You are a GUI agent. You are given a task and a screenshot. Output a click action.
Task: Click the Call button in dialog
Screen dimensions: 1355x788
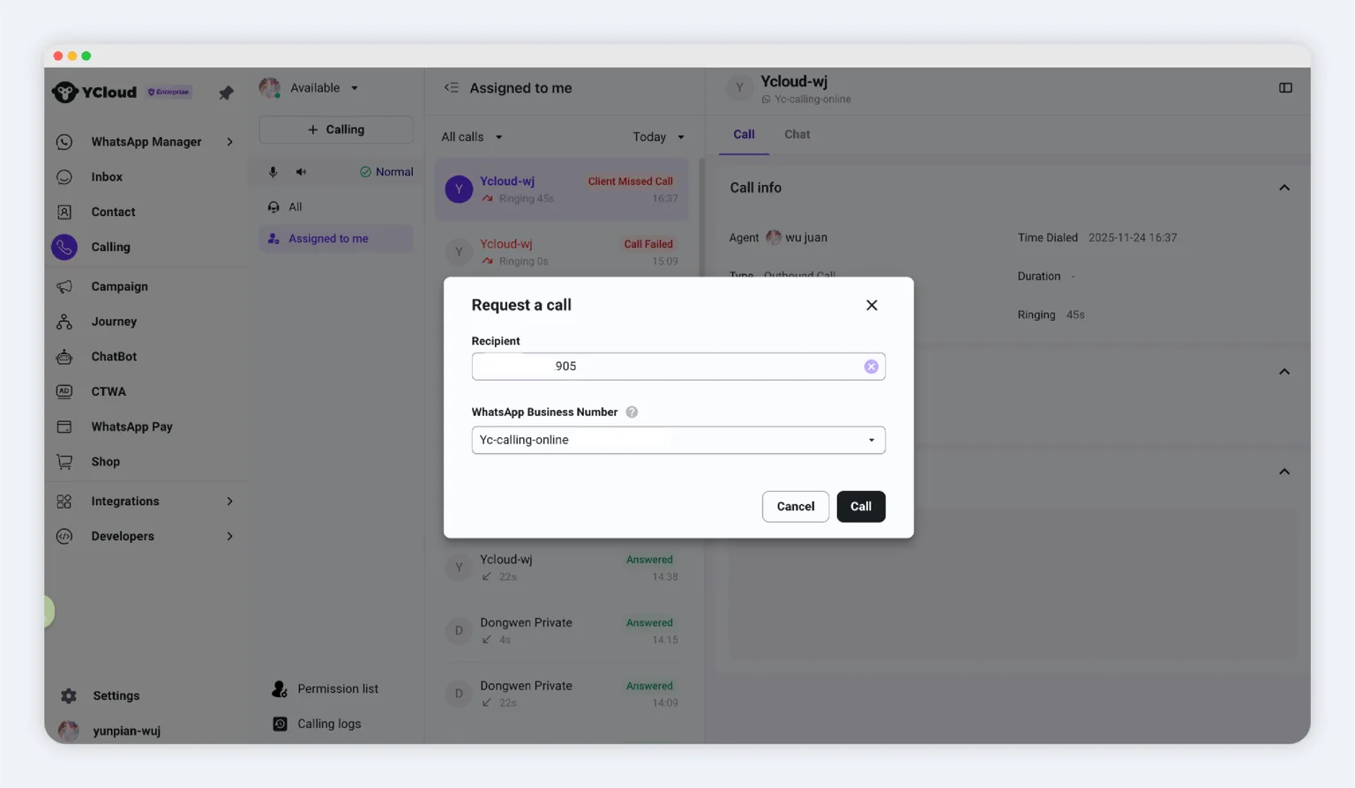click(861, 507)
